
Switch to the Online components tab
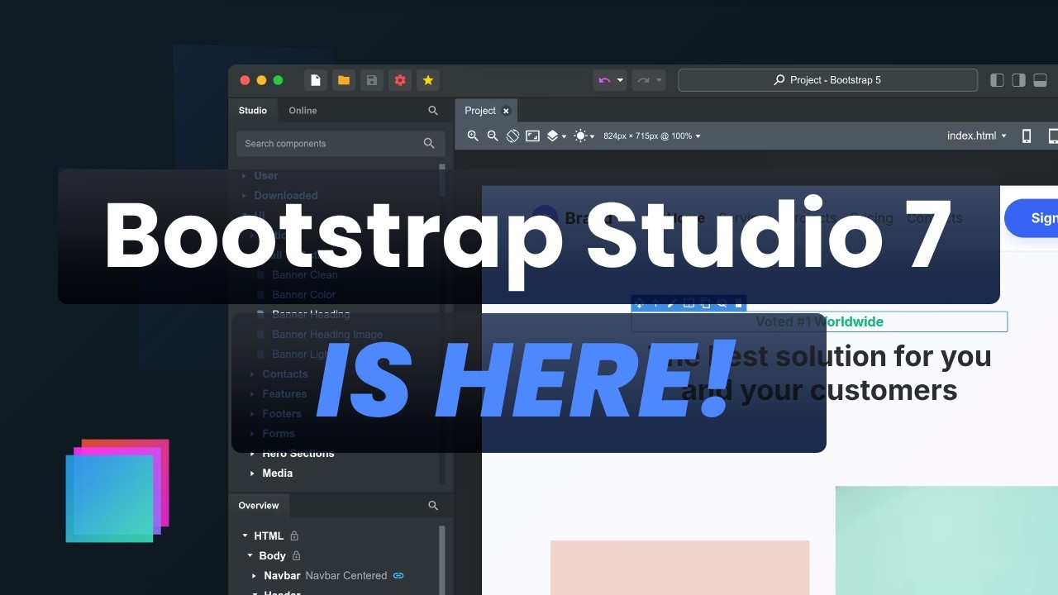tap(302, 110)
